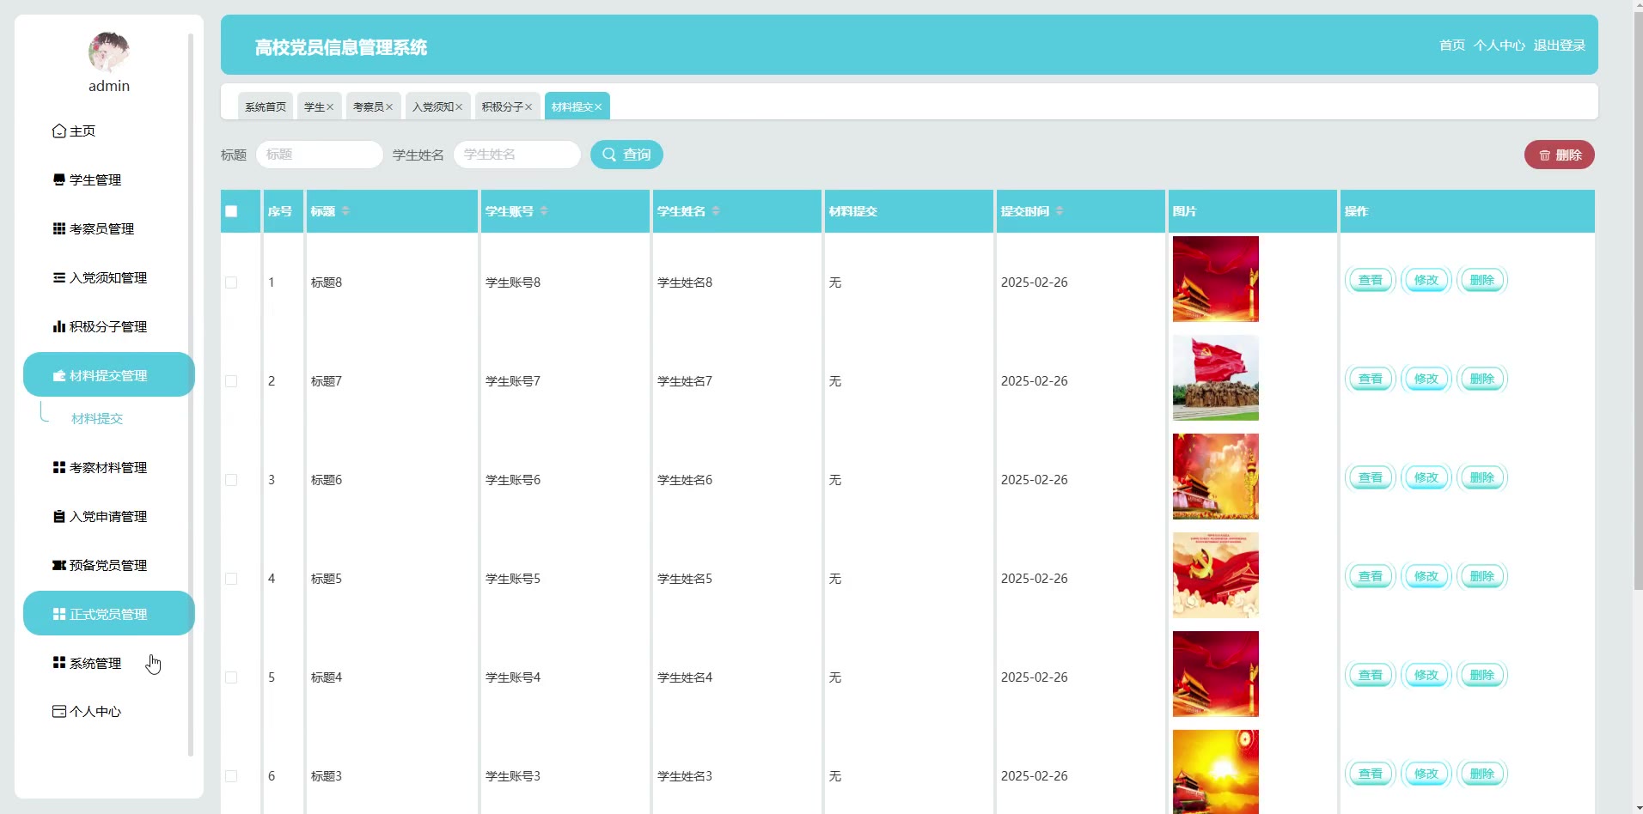Viewport: 1643px width, 814px height.
Task: Click the 正式党员管理 grid icon
Action: (x=59, y=615)
